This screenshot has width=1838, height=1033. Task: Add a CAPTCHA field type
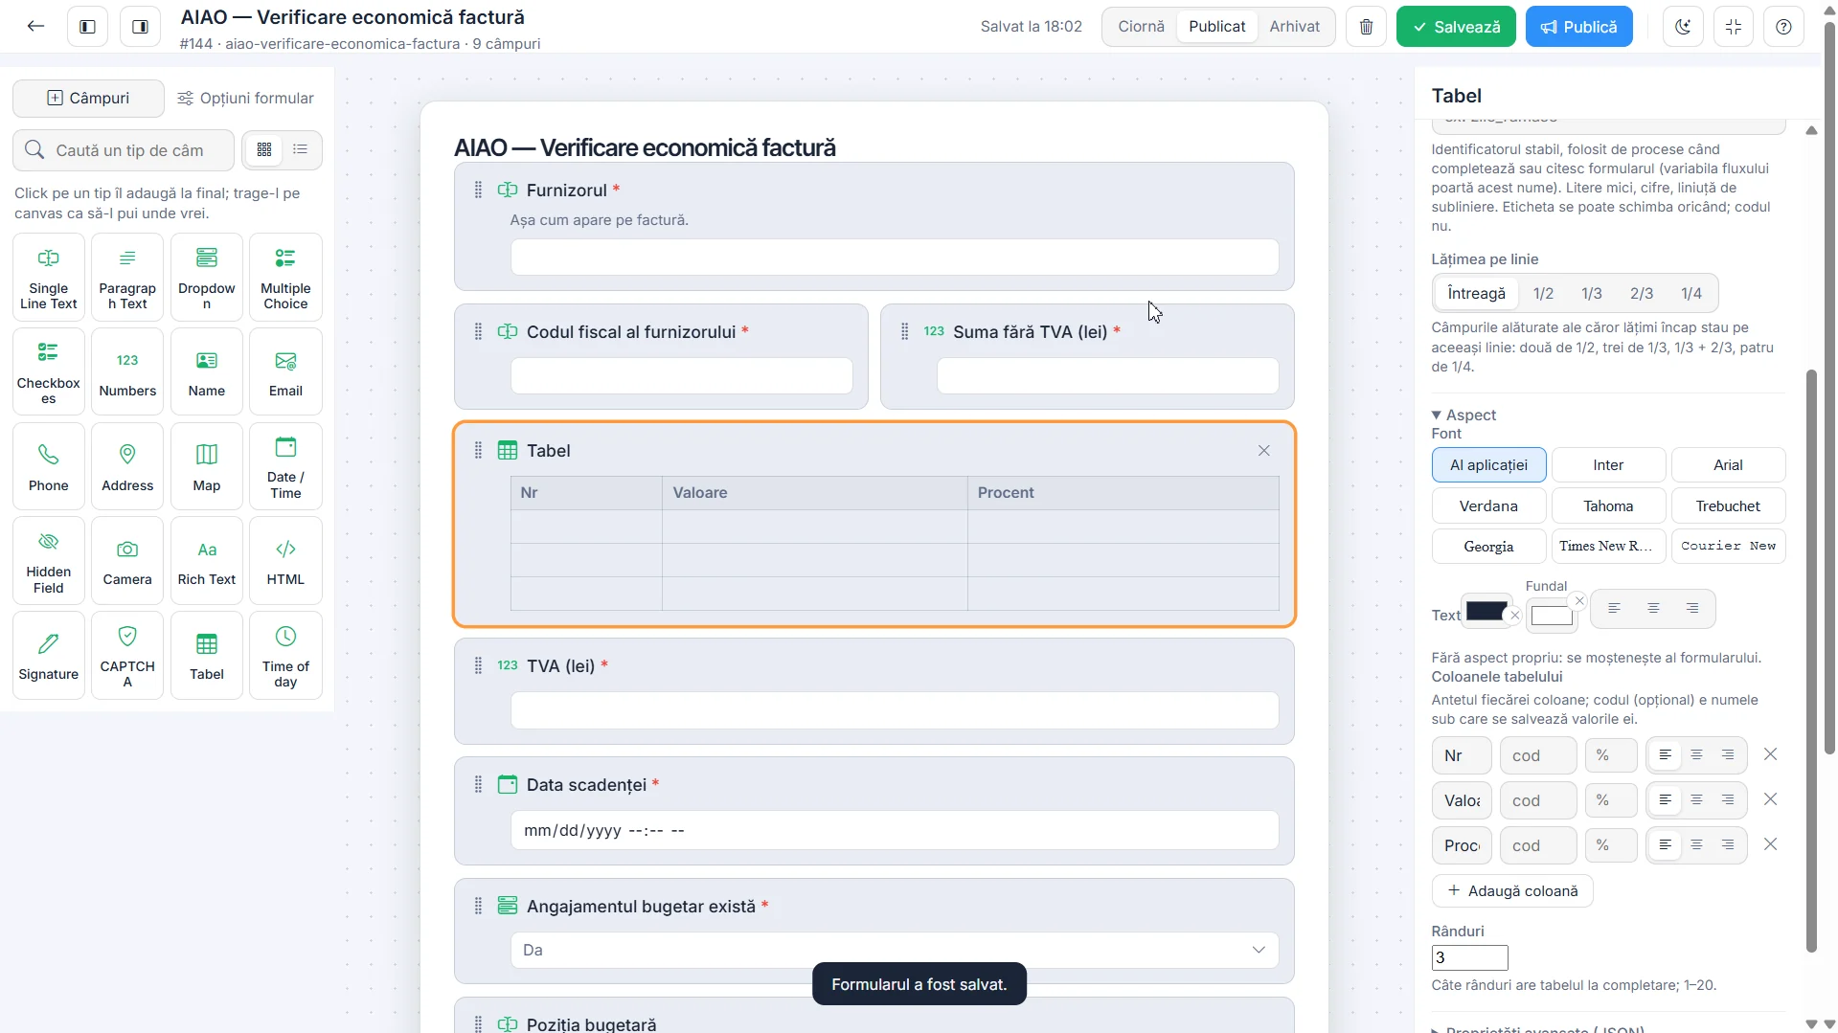[127, 656]
